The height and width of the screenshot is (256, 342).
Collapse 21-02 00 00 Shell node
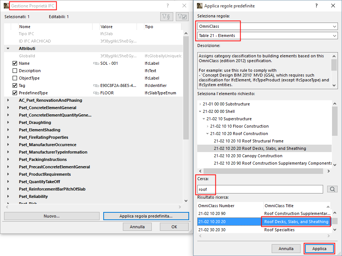(x=200, y=111)
